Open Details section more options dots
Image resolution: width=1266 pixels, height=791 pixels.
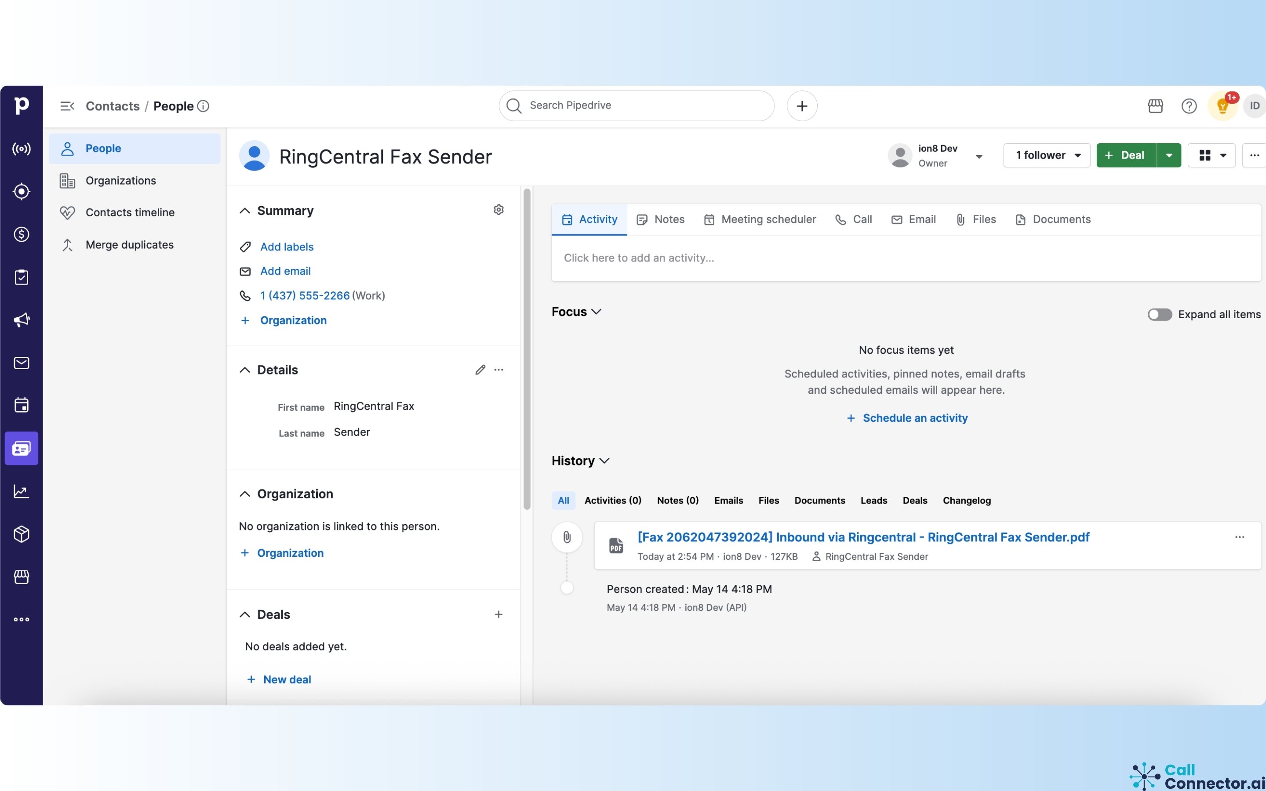pyautogui.click(x=498, y=370)
